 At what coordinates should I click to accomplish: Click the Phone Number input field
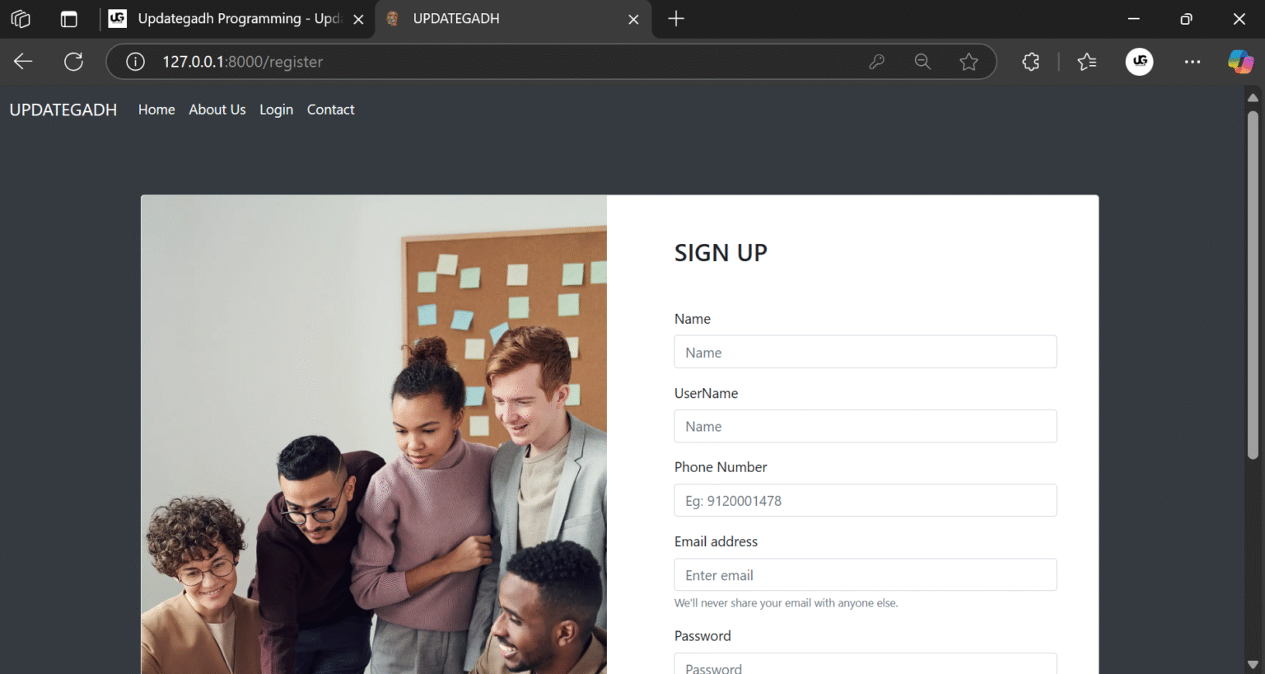865,500
